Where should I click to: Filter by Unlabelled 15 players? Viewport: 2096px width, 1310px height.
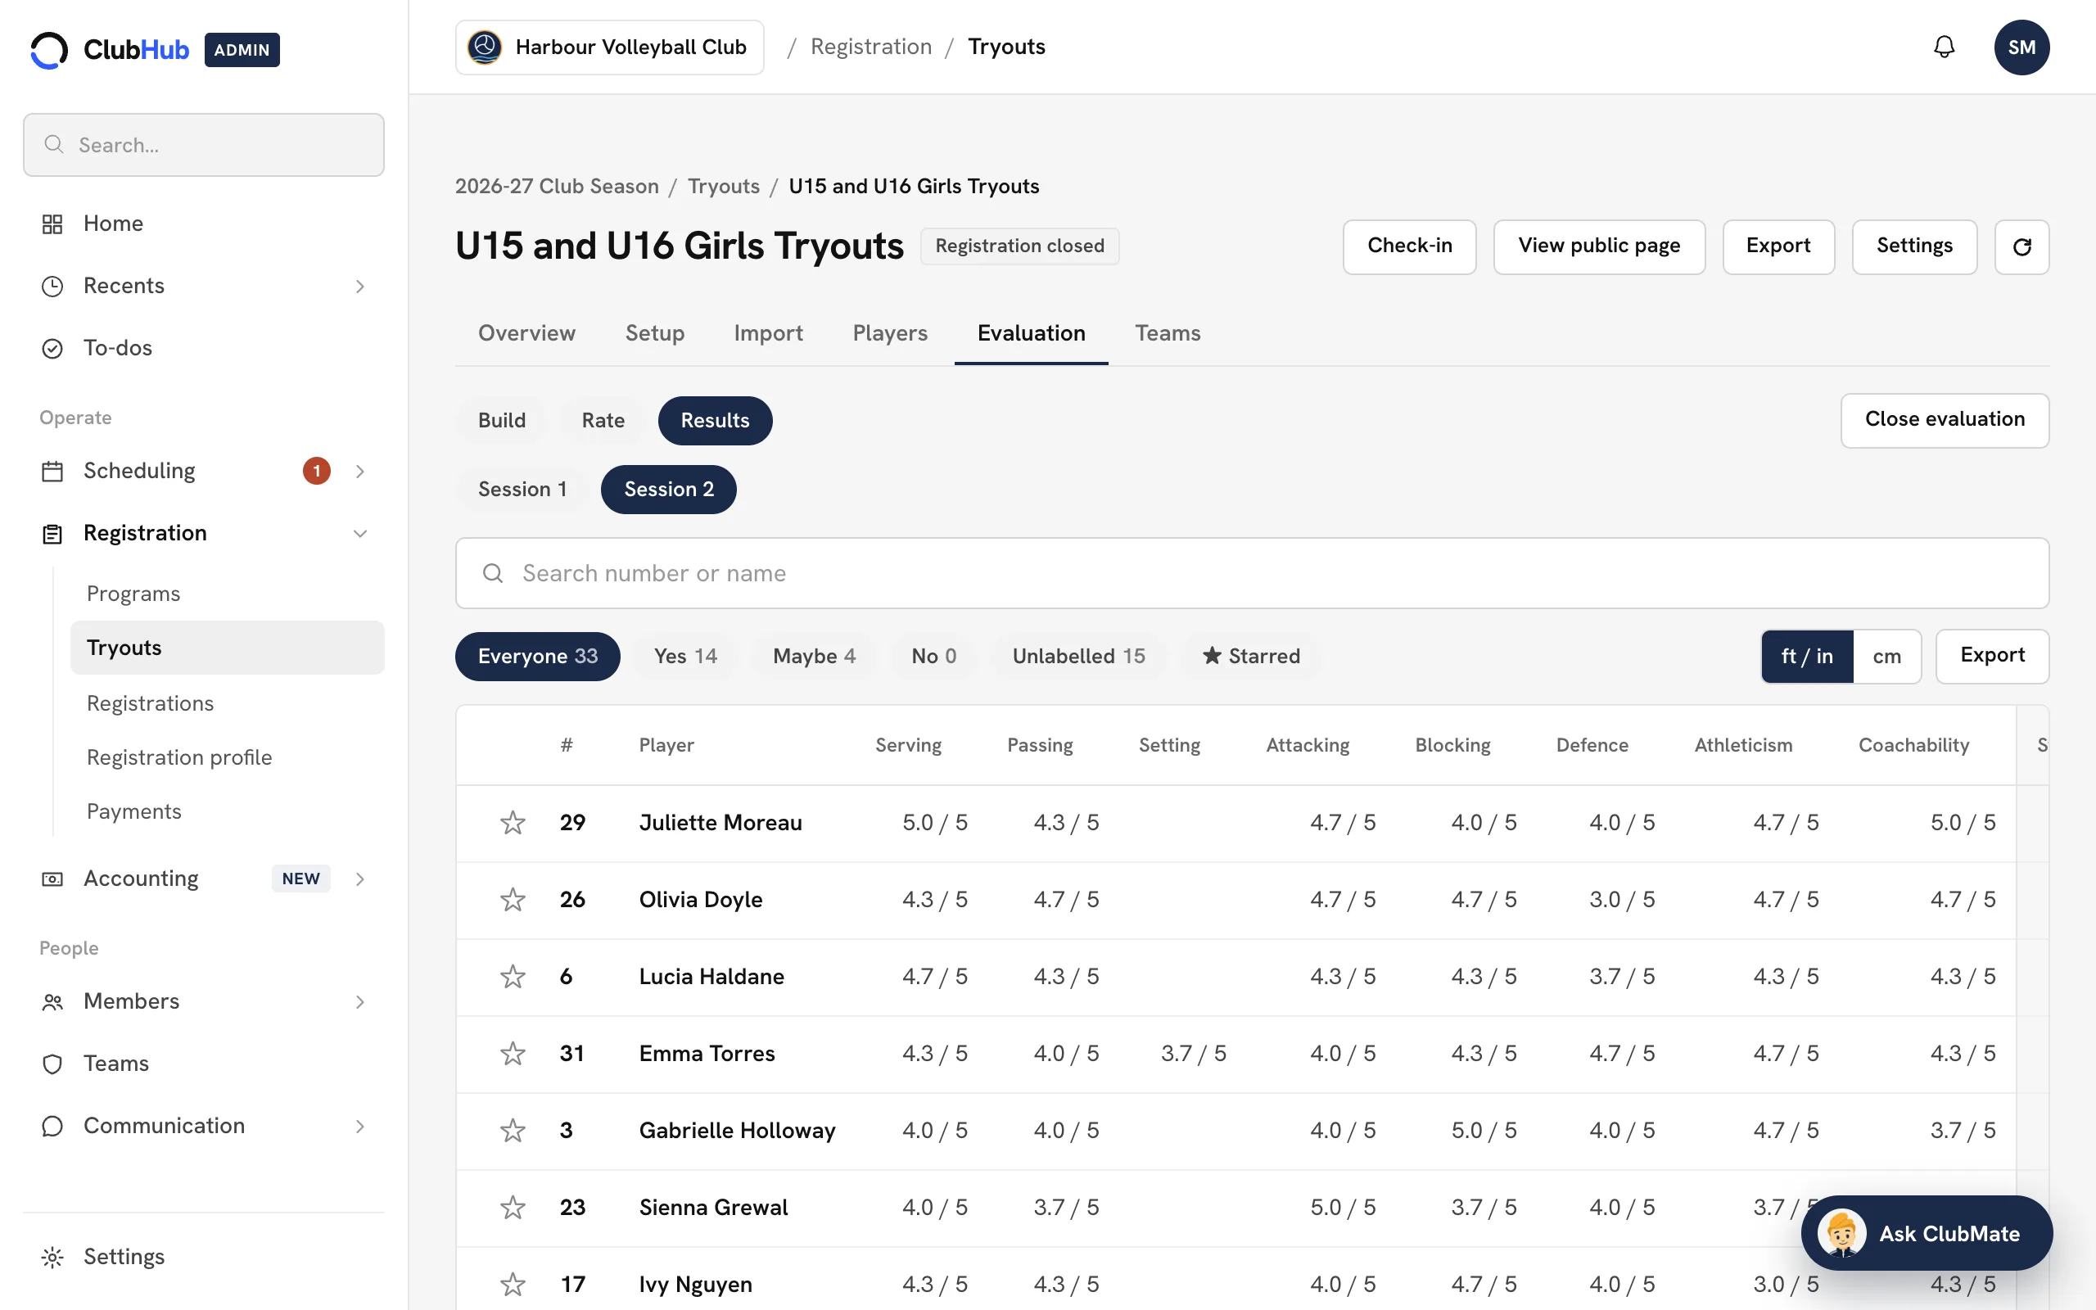[1078, 657]
